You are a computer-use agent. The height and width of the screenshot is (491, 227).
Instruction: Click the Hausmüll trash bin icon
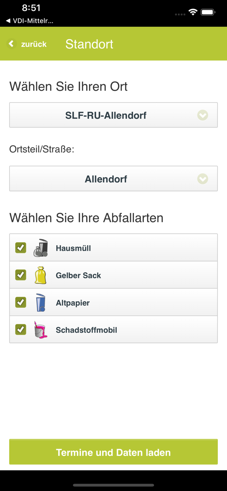coord(40,248)
